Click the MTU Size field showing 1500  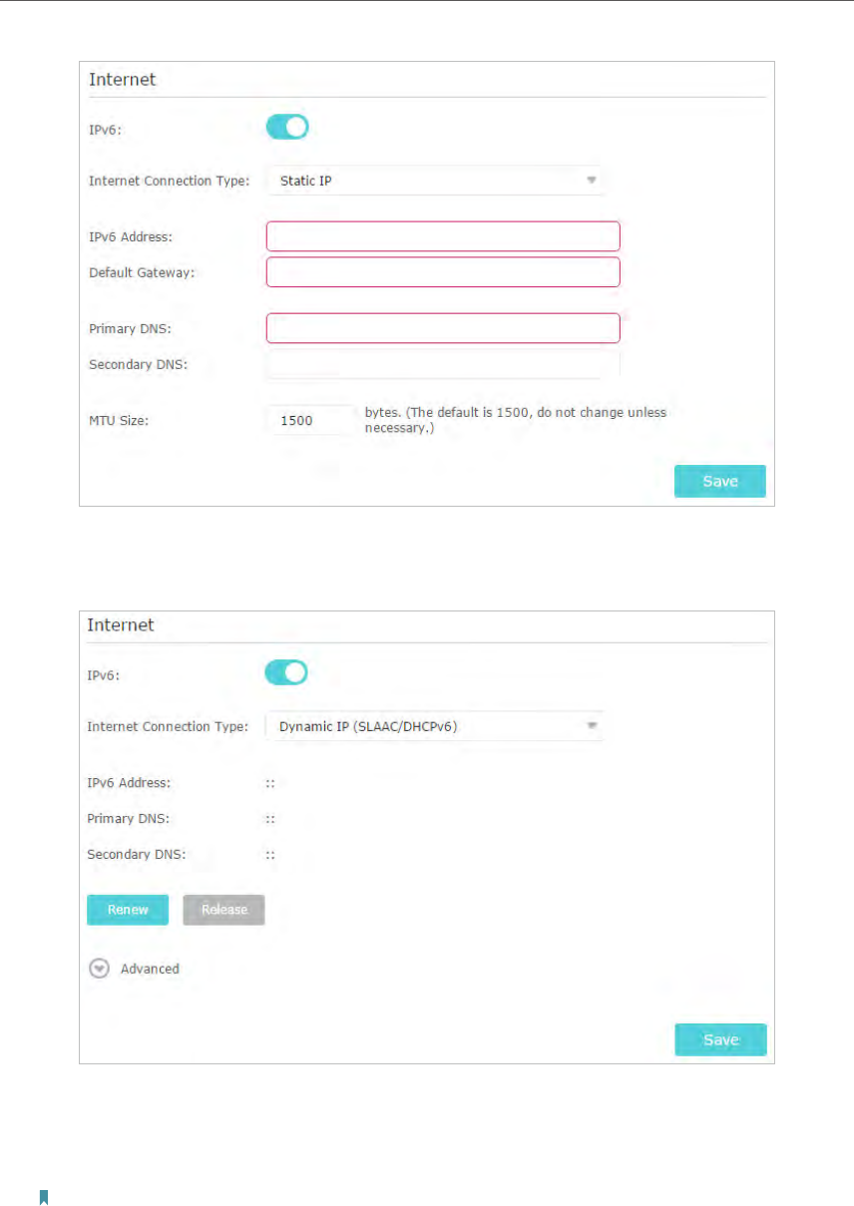(x=310, y=420)
